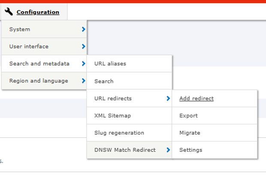Click DNSW Match Redirect entry
The height and width of the screenshot is (178, 266).
click(x=129, y=150)
